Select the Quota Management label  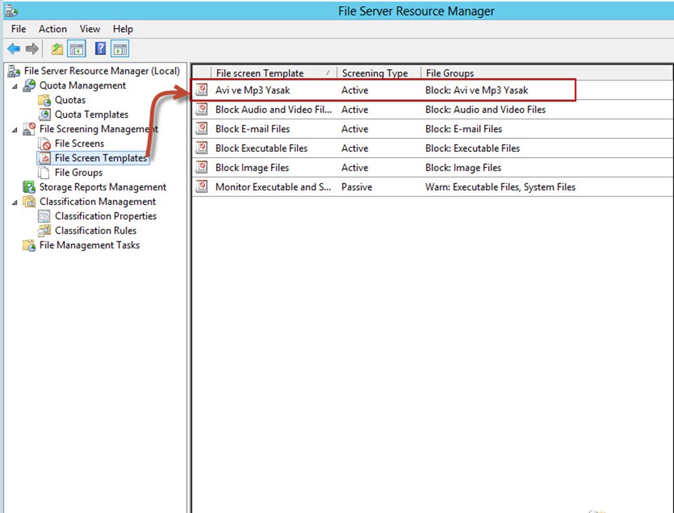tap(83, 85)
